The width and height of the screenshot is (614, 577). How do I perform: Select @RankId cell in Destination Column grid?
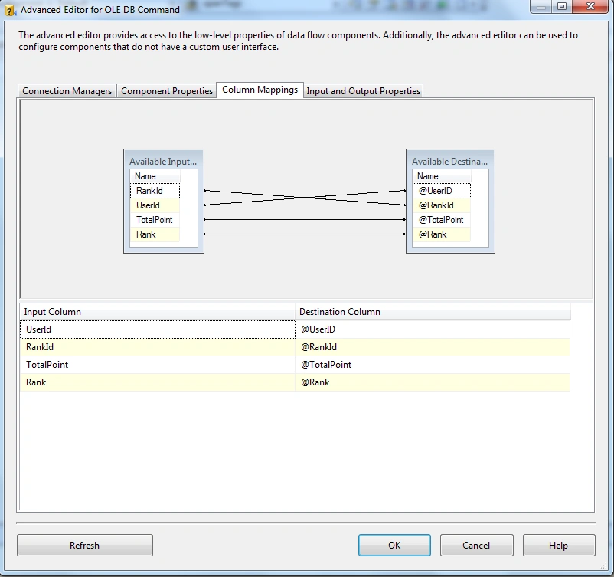[433, 347]
